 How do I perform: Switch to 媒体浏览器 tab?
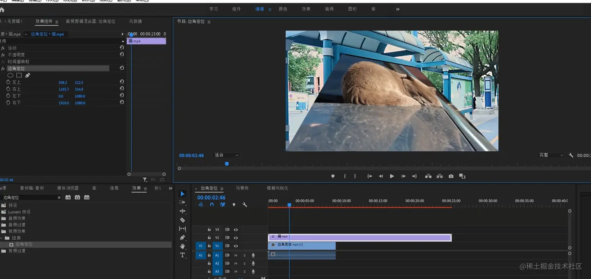click(x=68, y=188)
